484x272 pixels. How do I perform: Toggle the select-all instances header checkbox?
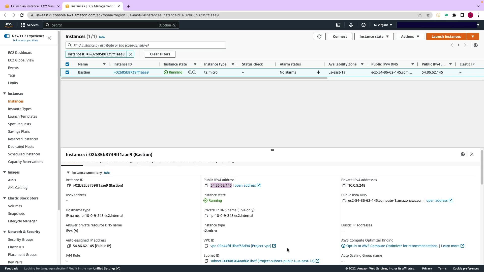pos(67,64)
